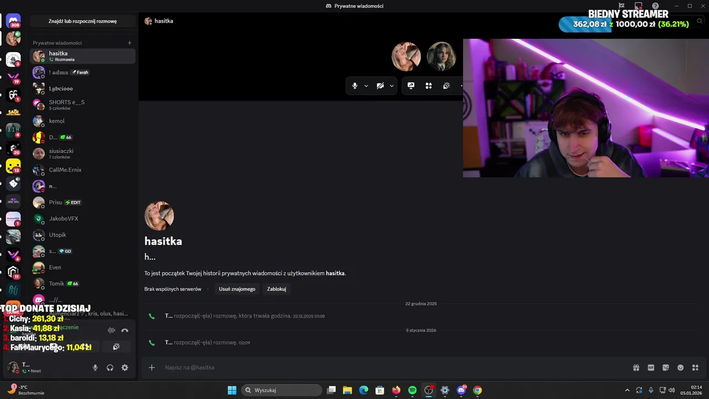This screenshot has height=399, width=709.
Task: Open the CallMe.Ernix conversation
Action: [x=83, y=170]
